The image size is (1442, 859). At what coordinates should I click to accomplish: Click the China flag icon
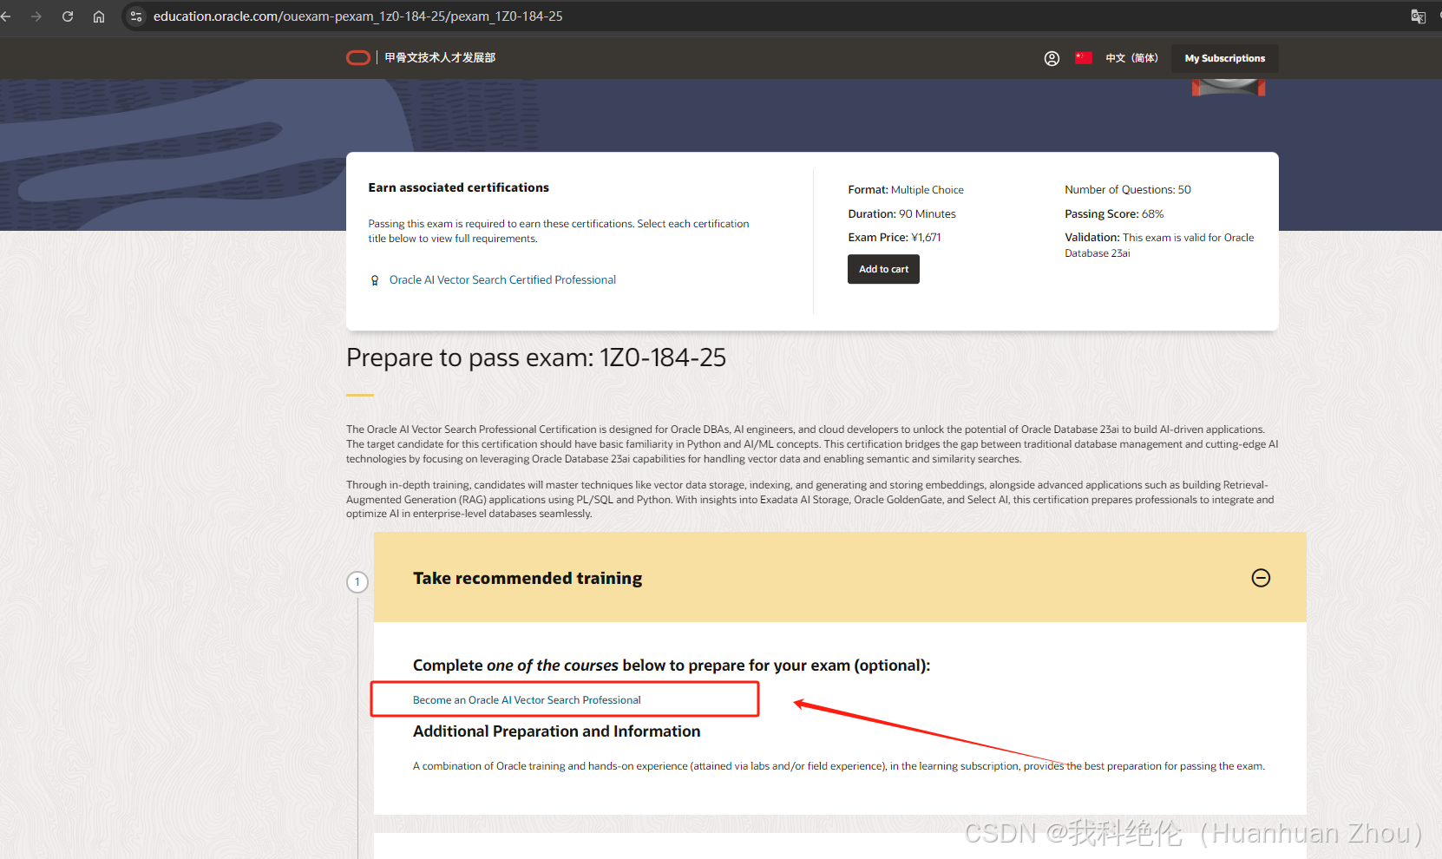1084,58
